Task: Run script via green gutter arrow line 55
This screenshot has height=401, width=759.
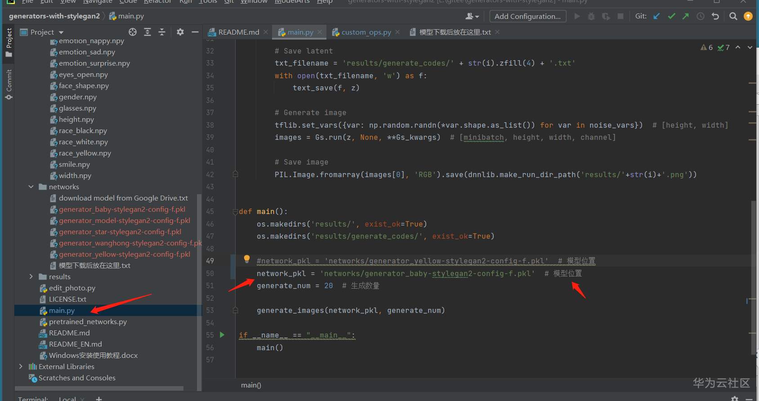Action: [222, 335]
